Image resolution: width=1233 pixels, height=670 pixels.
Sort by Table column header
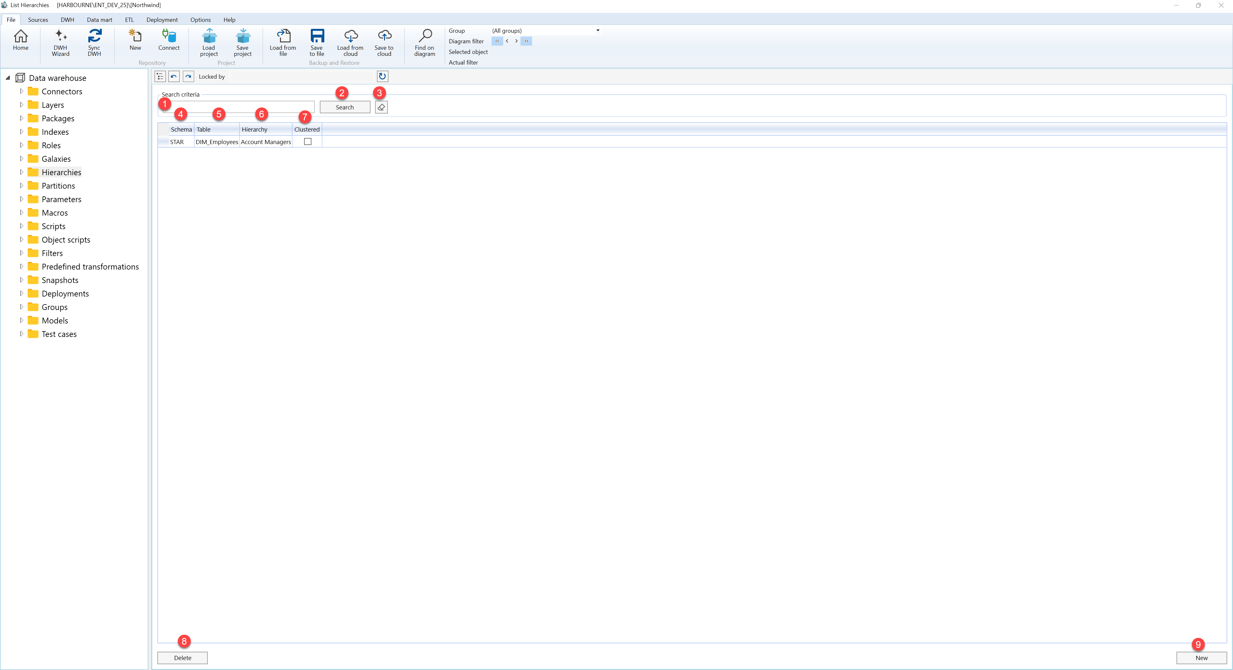coord(217,129)
